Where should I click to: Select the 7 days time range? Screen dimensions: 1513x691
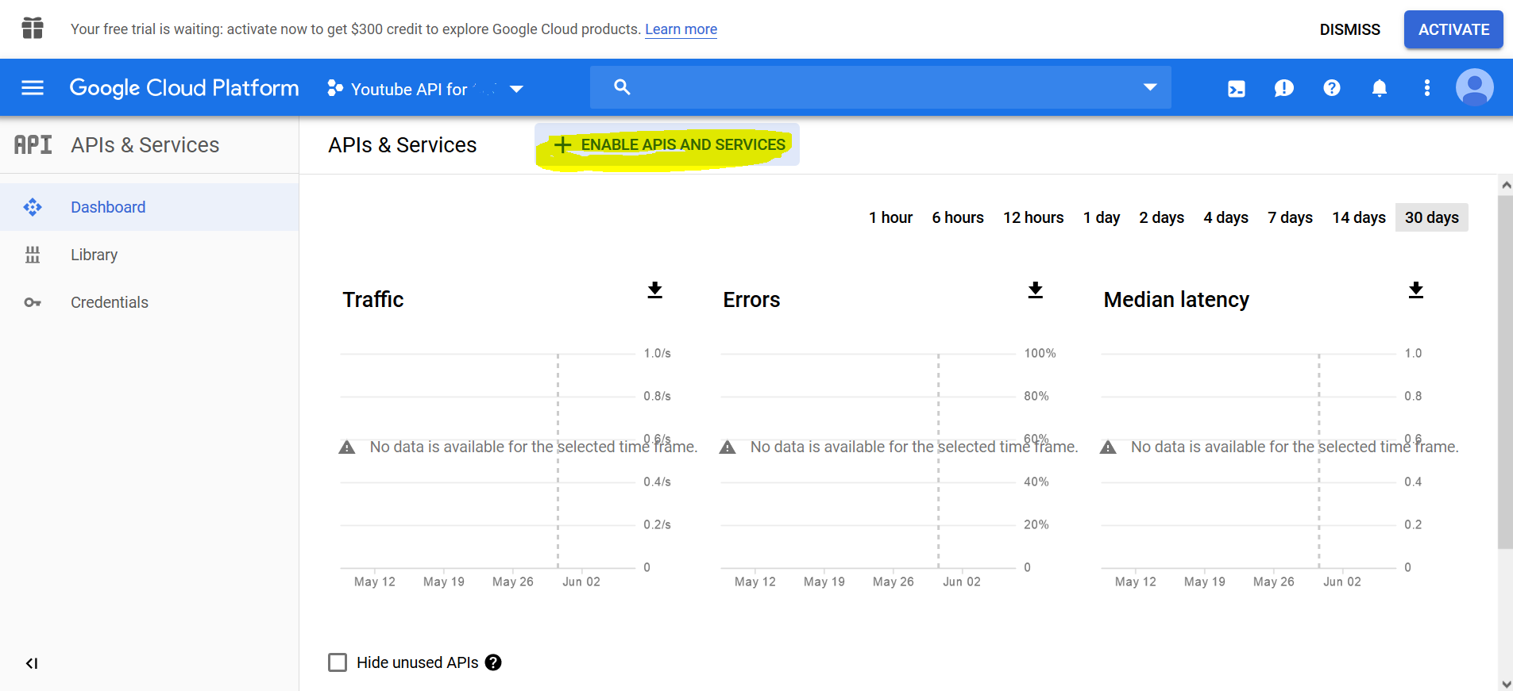coord(1290,217)
